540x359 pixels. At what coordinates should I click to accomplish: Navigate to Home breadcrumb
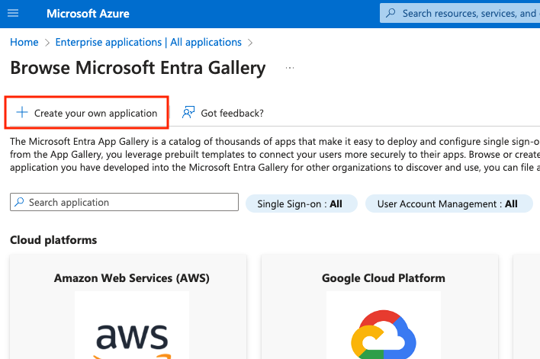[x=24, y=42]
